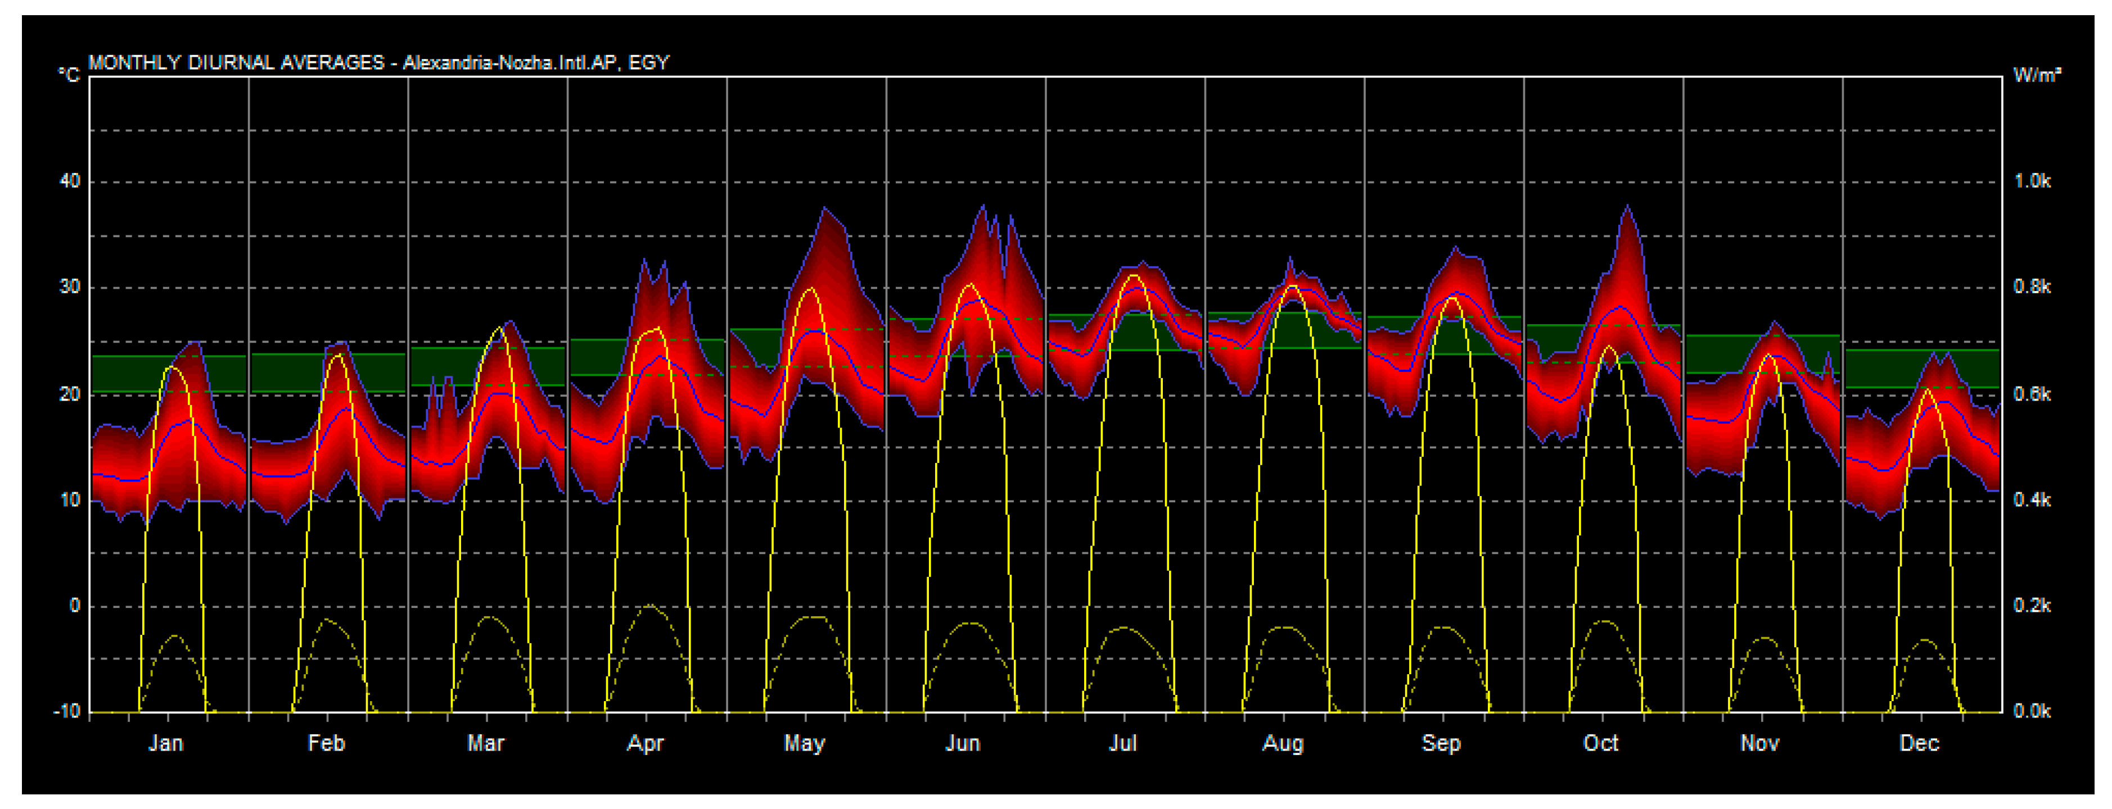Click the Nov month label
Viewport: 2112px width, 809px height.
[x=1760, y=743]
